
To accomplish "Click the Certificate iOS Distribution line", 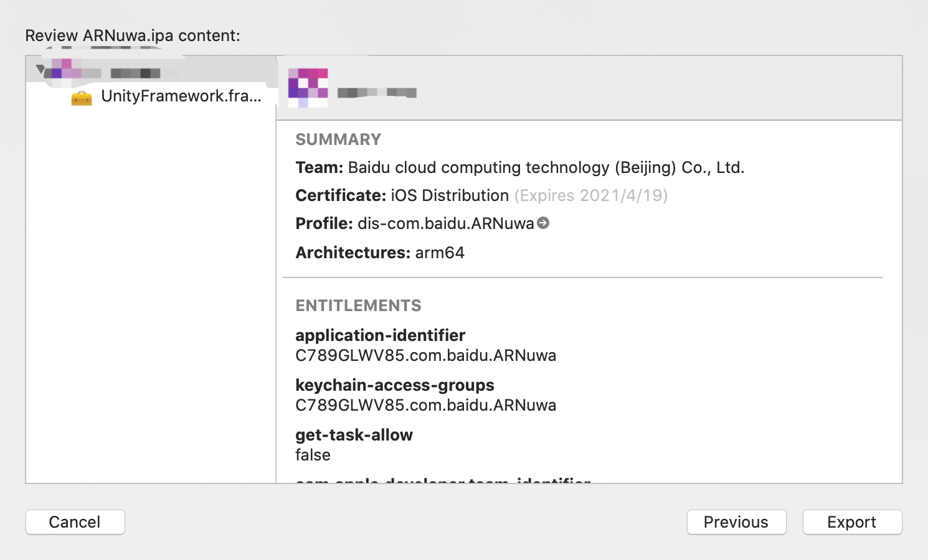I will click(x=481, y=195).
